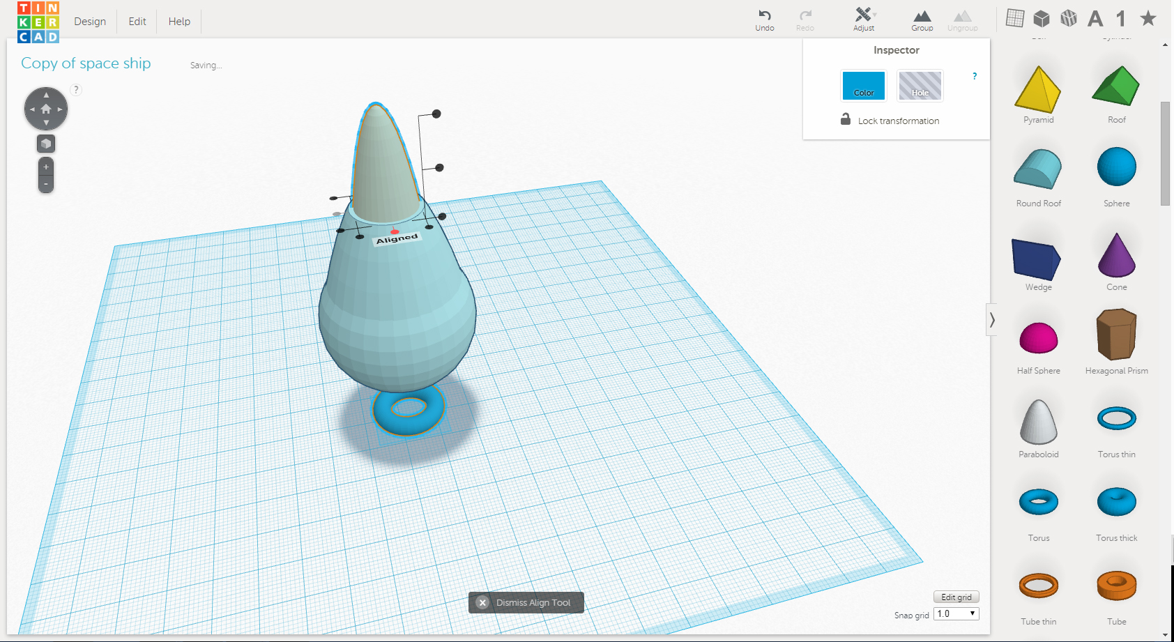Click the Tinkercad logo
The image size is (1174, 642).
(38, 22)
